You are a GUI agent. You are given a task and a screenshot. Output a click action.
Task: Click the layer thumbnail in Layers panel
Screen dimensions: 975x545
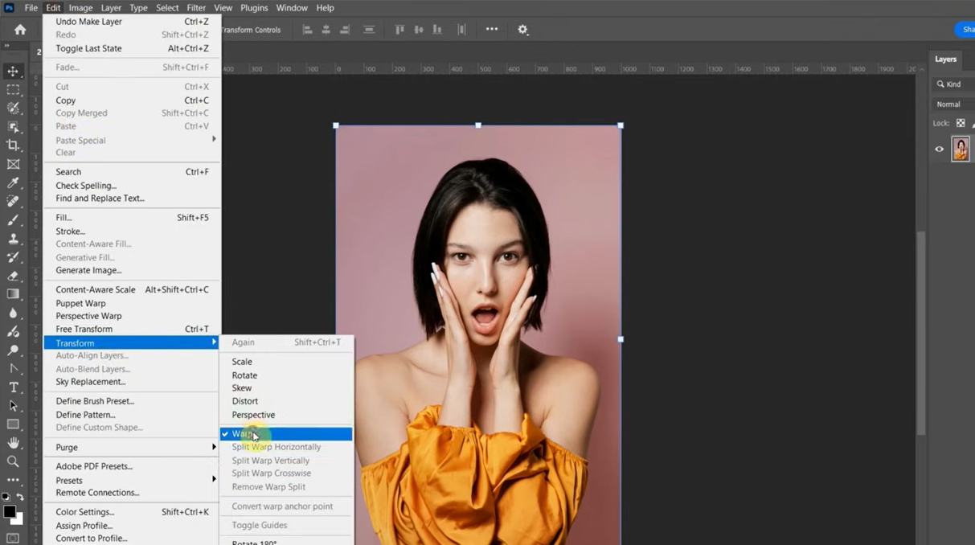[x=961, y=149]
